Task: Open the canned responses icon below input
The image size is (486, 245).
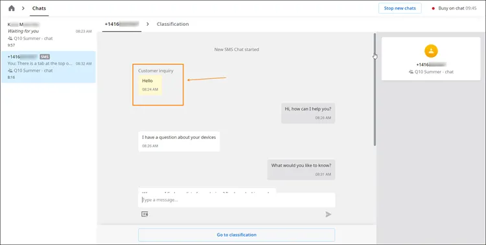Action: (x=145, y=214)
